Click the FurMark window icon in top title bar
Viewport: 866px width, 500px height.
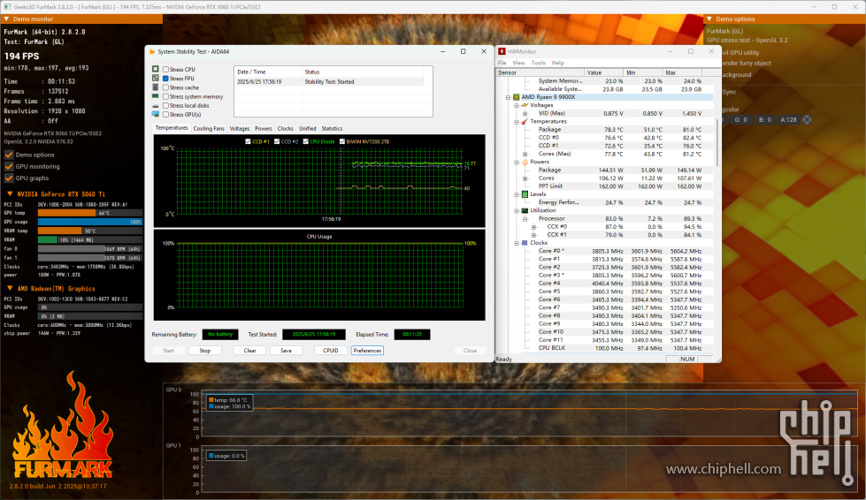pos(8,6)
